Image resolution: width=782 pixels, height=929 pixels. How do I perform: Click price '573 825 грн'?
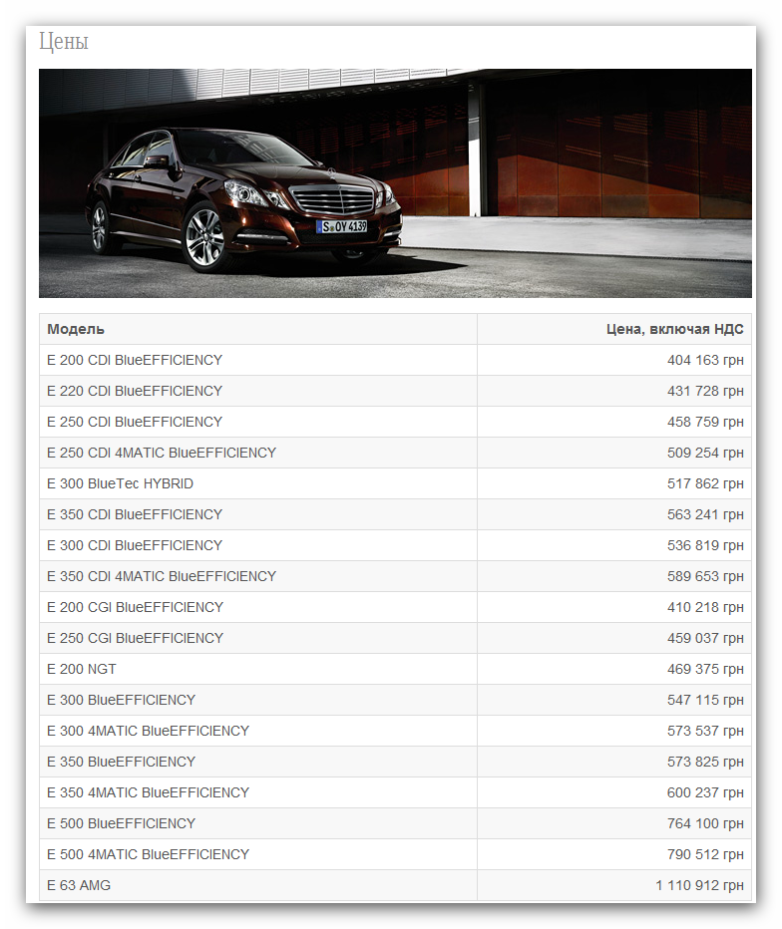click(x=705, y=762)
